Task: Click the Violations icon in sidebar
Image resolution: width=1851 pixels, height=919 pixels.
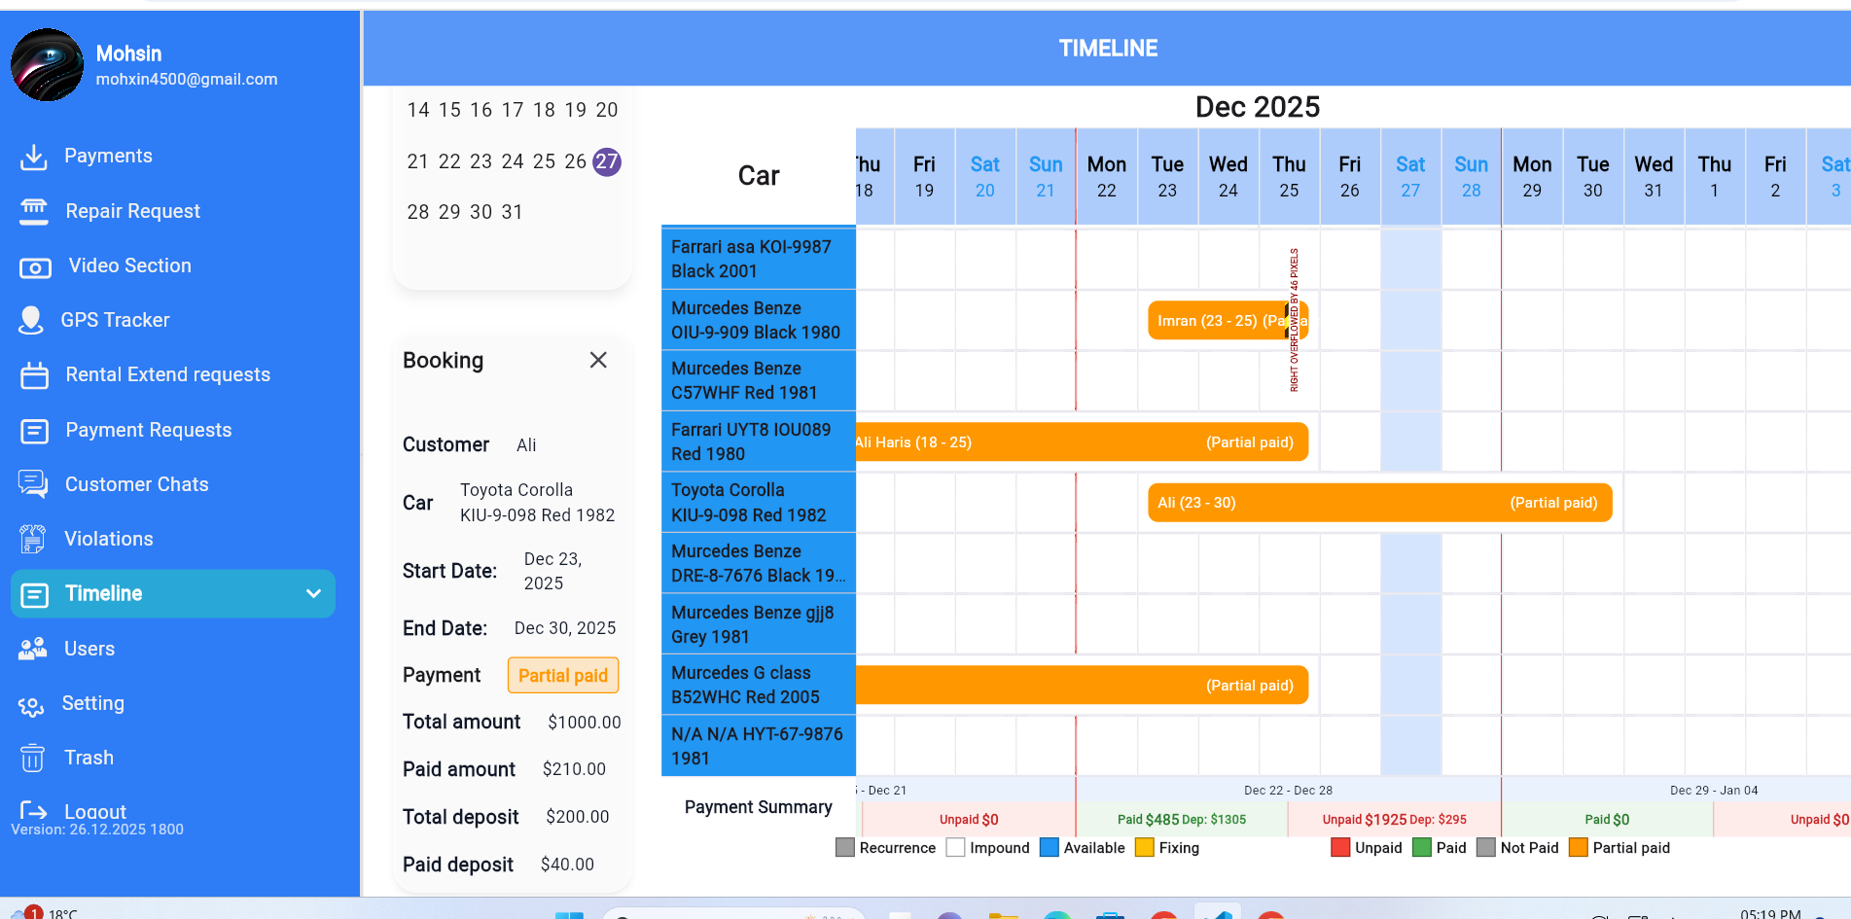Action: pyautogui.click(x=33, y=539)
